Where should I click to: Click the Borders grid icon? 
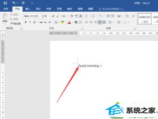point(125,22)
